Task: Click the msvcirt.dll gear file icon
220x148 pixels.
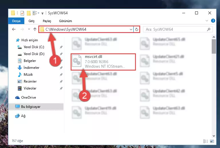Action: click(x=77, y=61)
